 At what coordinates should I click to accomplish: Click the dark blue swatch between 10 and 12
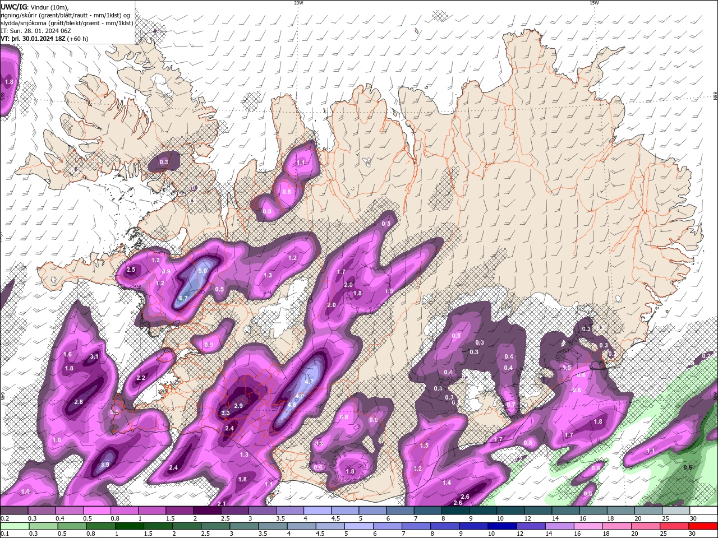[501, 526]
